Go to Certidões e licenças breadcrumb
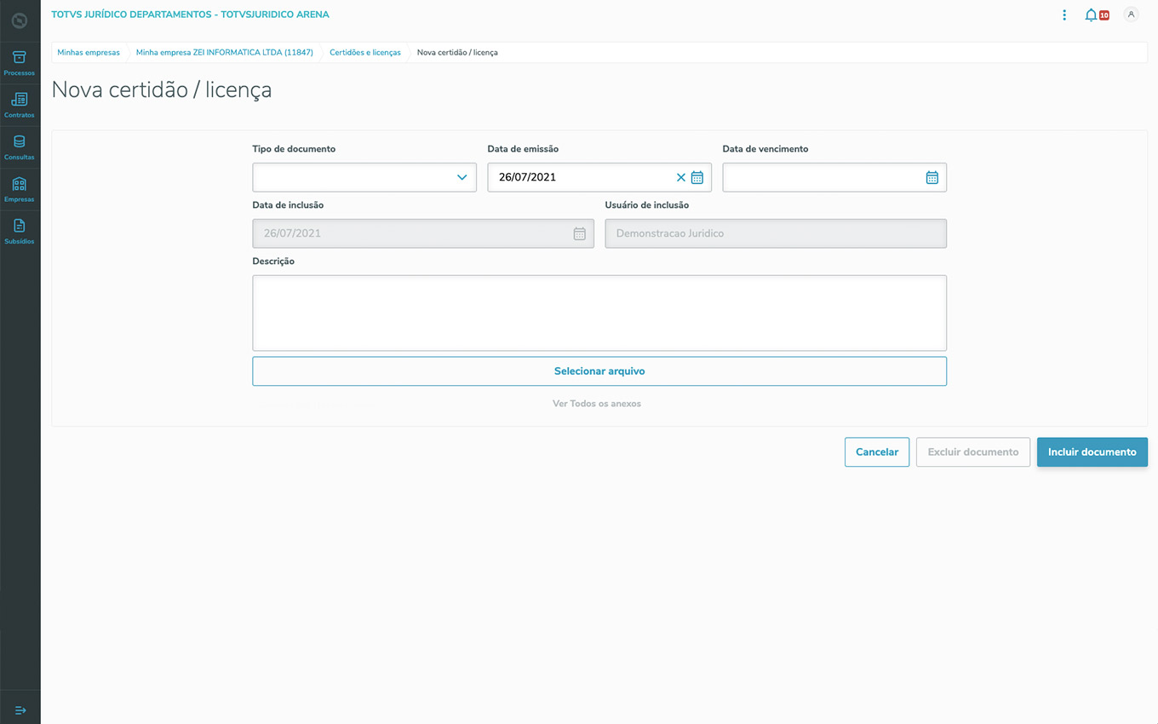This screenshot has width=1158, height=724. 365,53
